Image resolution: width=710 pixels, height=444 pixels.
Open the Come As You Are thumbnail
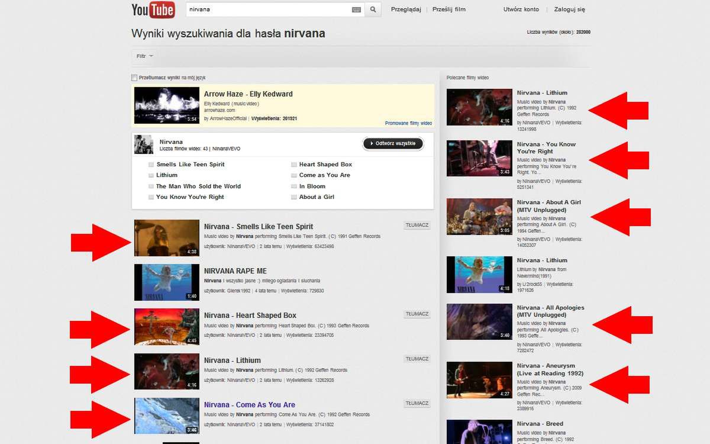coord(167,416)
